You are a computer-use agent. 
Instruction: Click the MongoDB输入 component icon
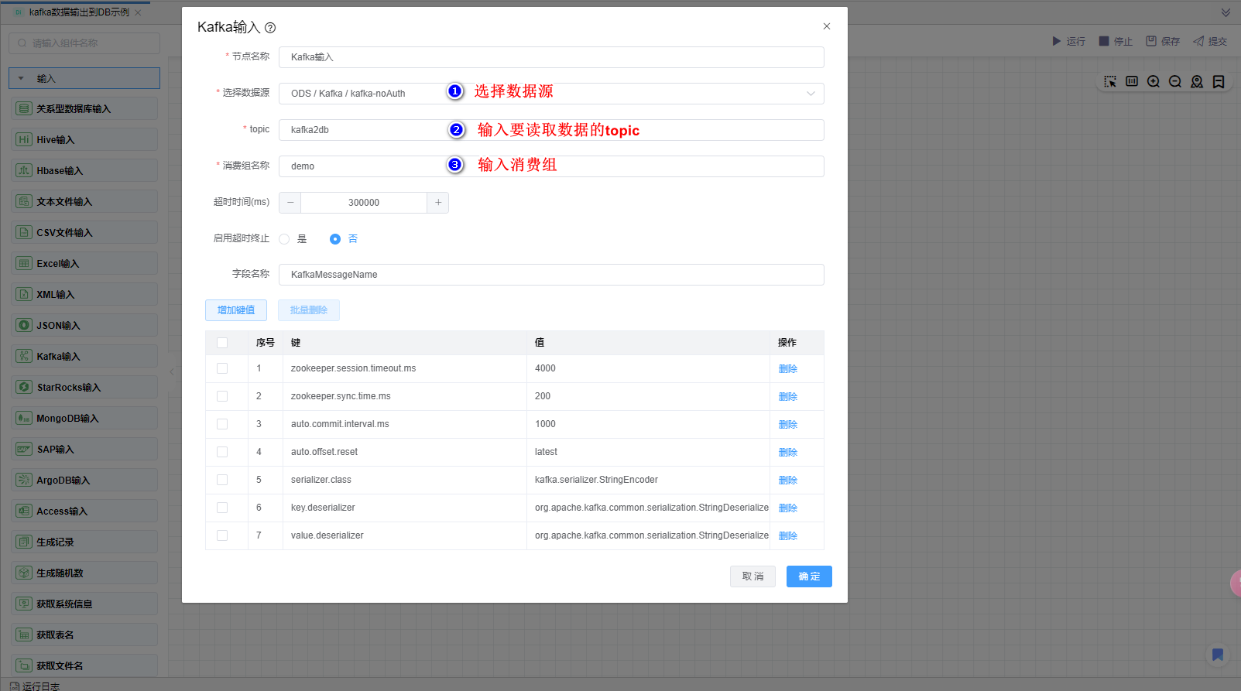pos(24,418)
